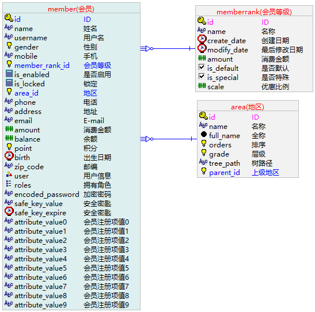Click the clock icon beside create_date
This screenshot has width=315, height=312.
click(x=202, y=39)
